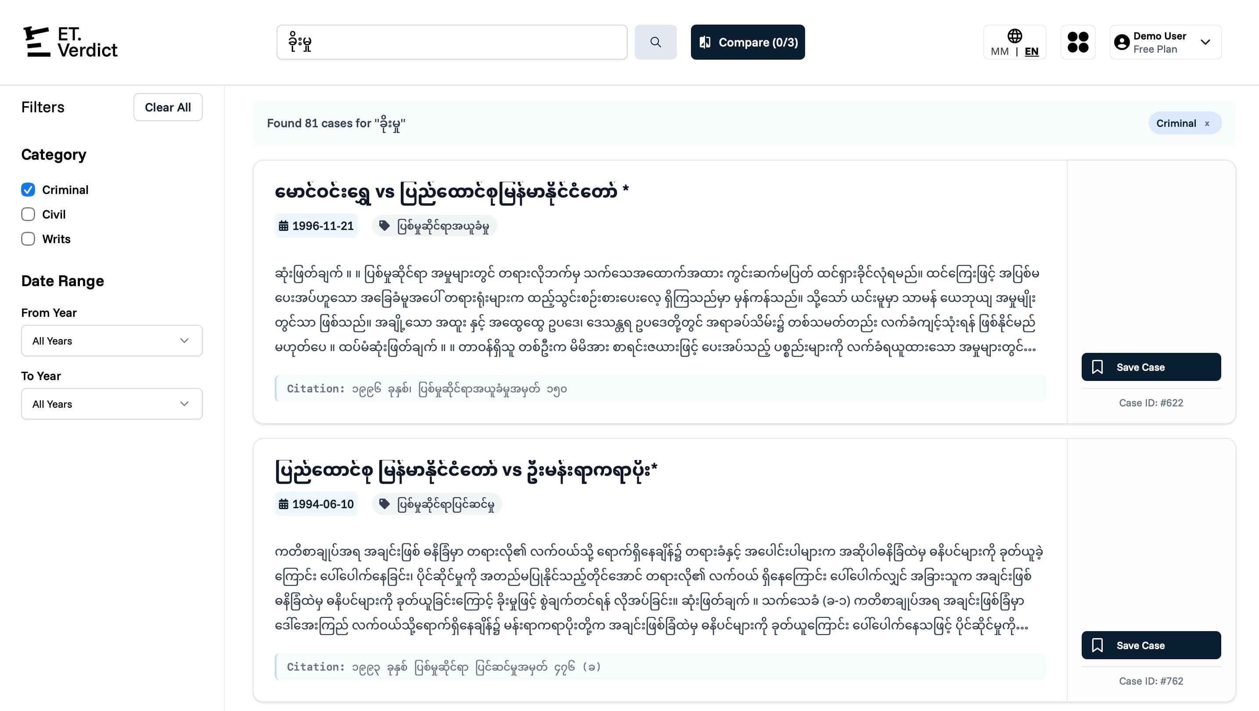The height and width of the screenshot is (711, 1259).
Task: Click the calendar icon beside 1994-06-10
Action: tap(284, 504)
